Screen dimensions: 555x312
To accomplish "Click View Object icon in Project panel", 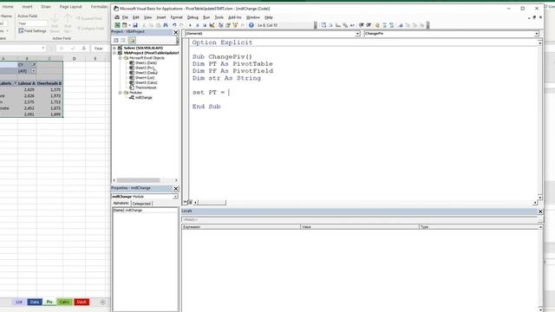I will pyautogui.click(x=123, y=40).
